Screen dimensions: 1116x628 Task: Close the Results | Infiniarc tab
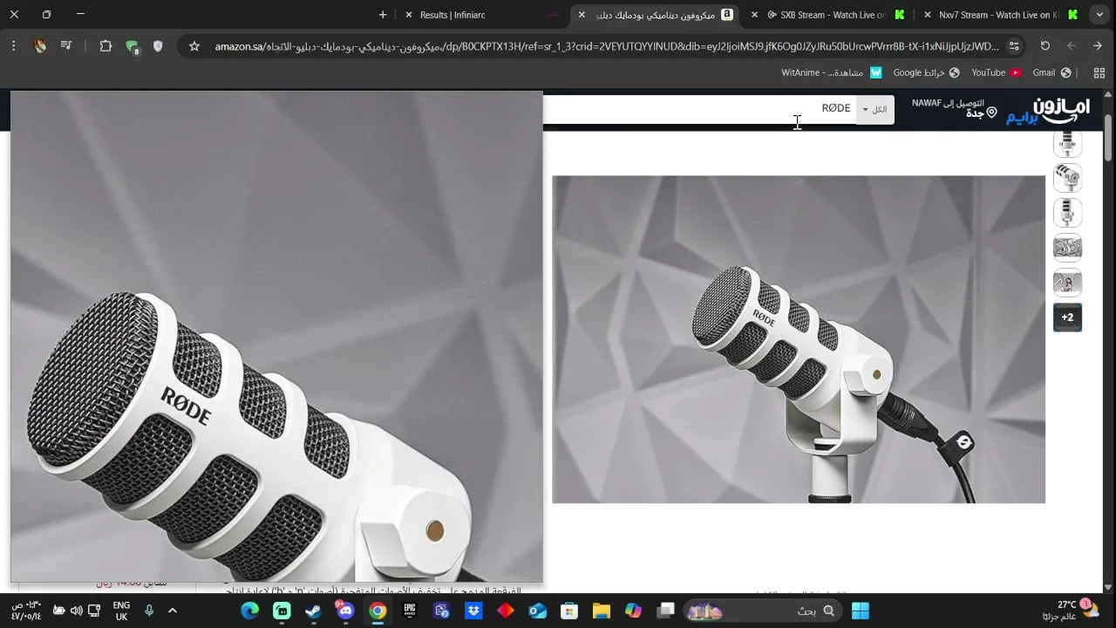[x=409, y=15]
